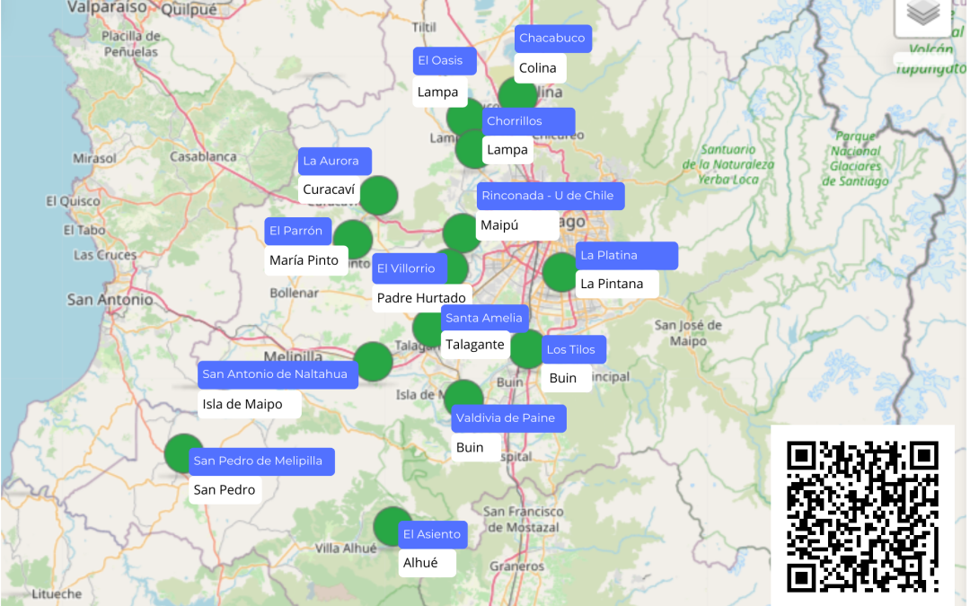Select the green marker next to La Platina
This screenshot has width=970, height=606.
click(x=561, y=272)
